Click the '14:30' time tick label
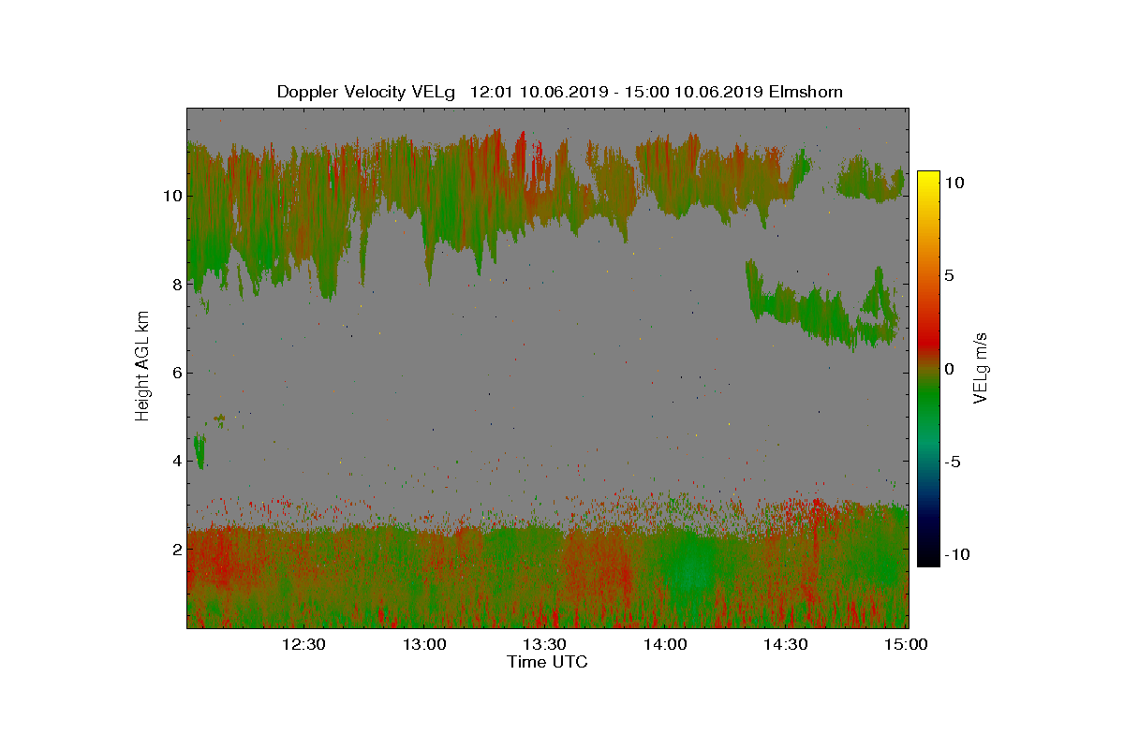 coord(787,644)
